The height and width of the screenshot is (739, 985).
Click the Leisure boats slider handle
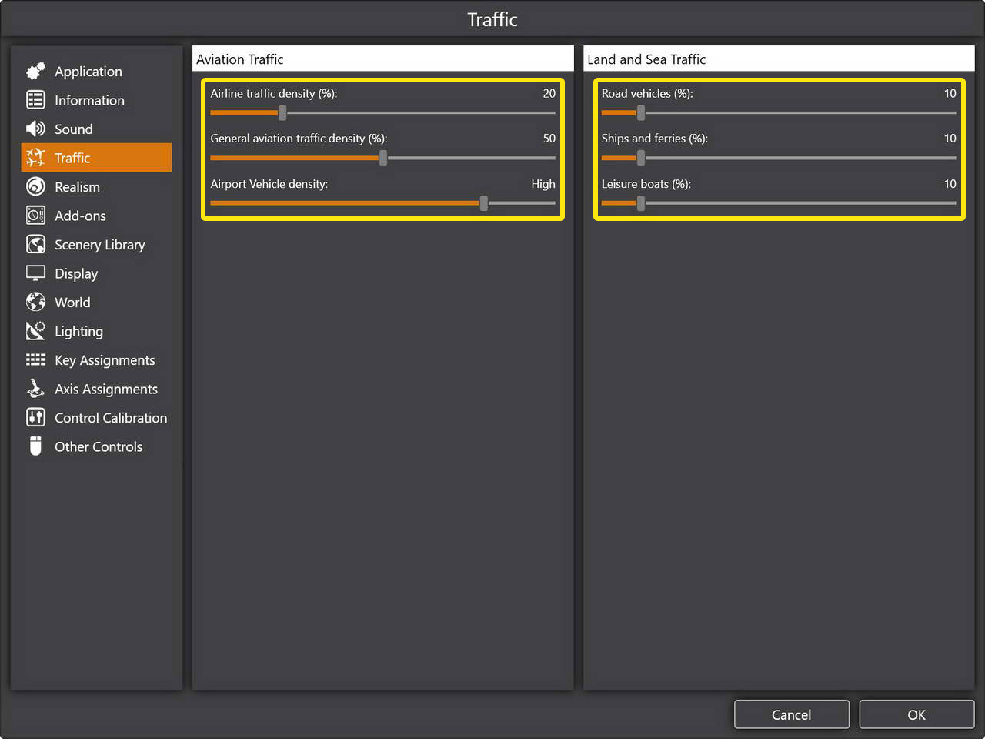point(640,203)
